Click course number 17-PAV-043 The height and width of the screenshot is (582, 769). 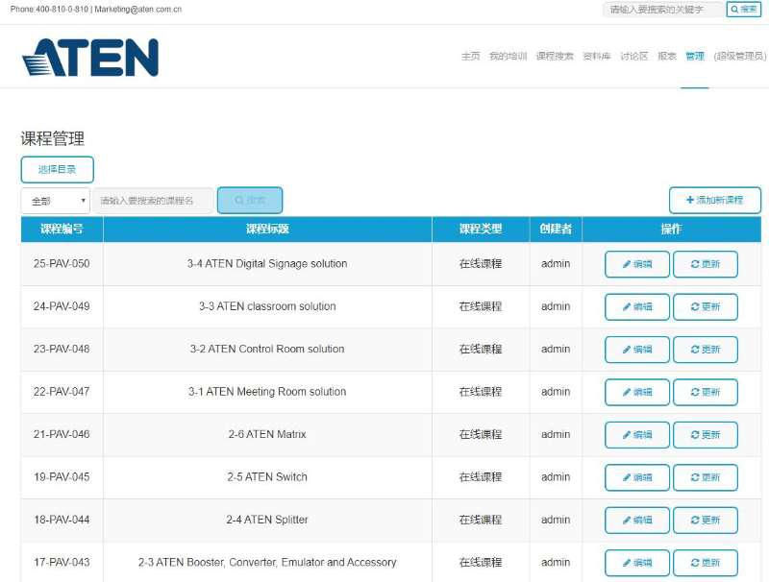[x=62, y=562]
